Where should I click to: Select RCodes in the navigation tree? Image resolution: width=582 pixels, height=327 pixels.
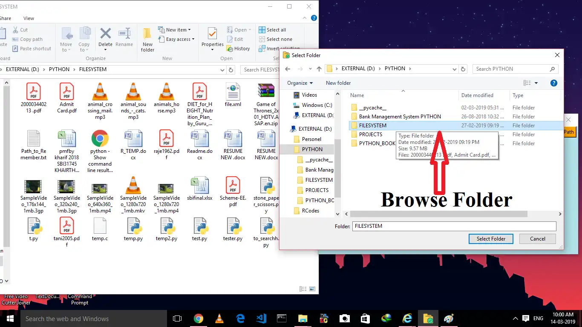pos(310,211)
